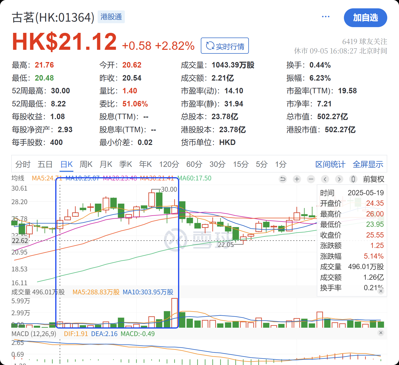Switch to the 1分 interval tab

pos(281,164)
